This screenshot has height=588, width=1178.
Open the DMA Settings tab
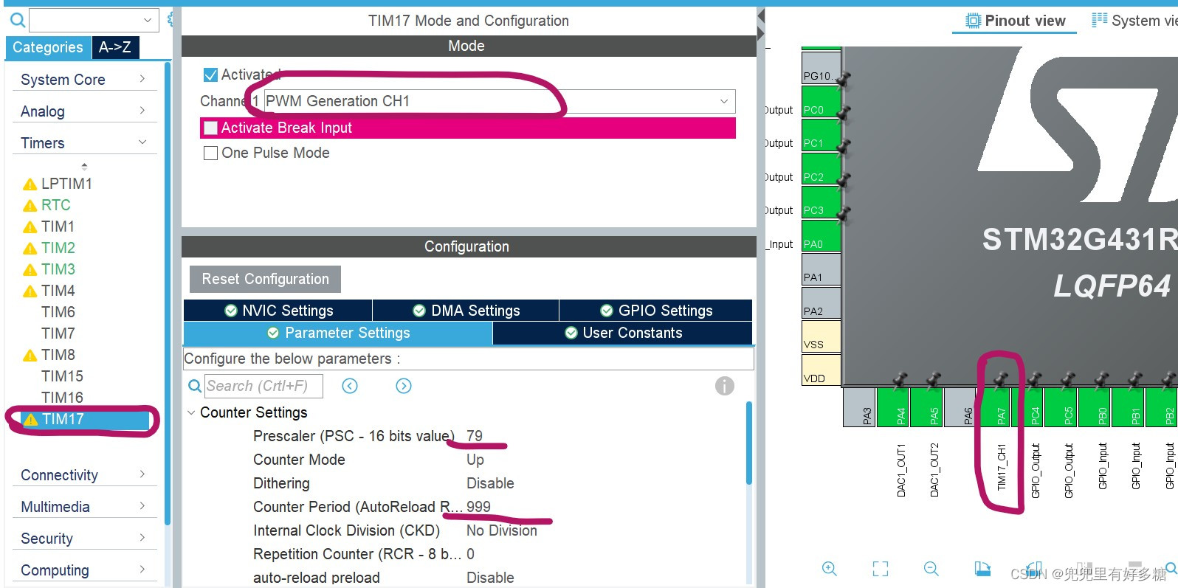pos(466,311)
